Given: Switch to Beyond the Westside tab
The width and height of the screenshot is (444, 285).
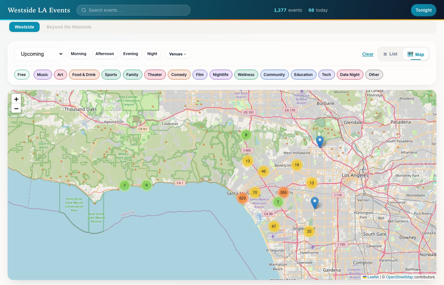Looking at the screenshot, I should [69, 27].
